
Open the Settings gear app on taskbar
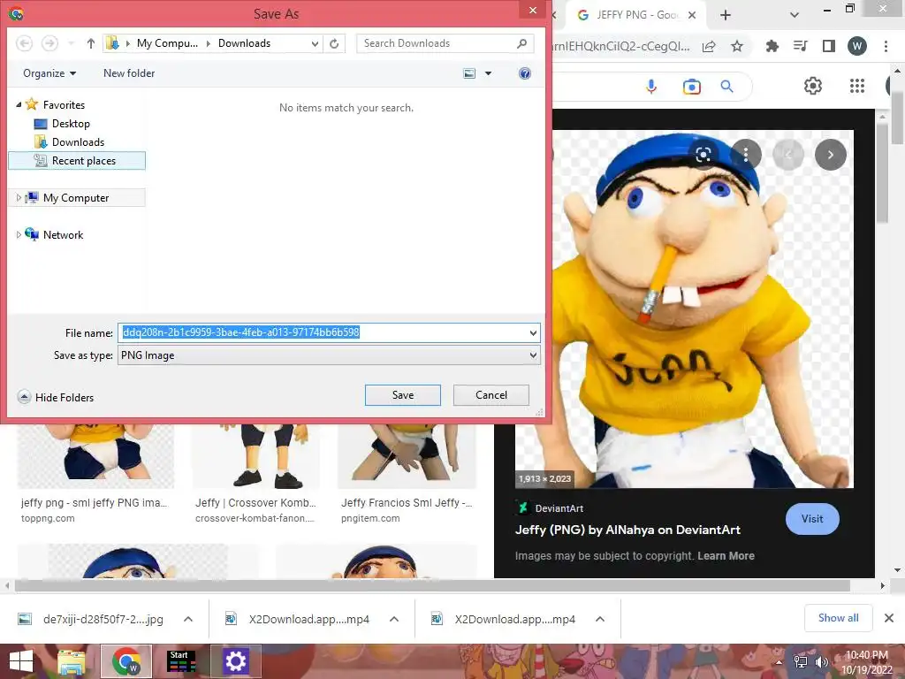[235, 661]
